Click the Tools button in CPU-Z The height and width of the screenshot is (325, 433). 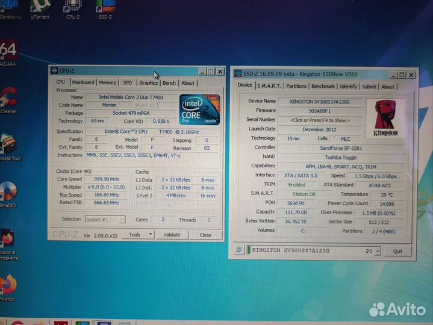[134, 235]
